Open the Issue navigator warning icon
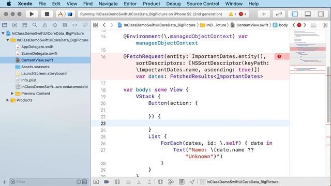Viewport: 331px width, 186px height. [x=45, y=25]
